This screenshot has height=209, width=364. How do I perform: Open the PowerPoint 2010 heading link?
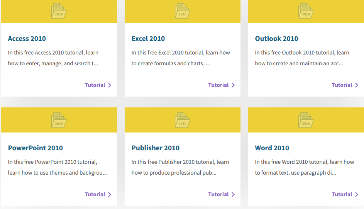coord(36,148)
